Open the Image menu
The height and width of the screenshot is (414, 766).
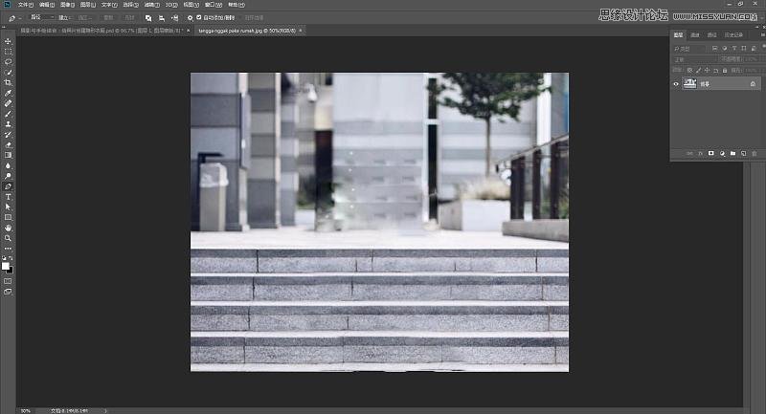pos(67,5)
